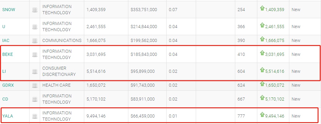Viewport: 321px width, 124px height.
Task: Click the LI ticker symbol
Action: click(x=4, y=71)
